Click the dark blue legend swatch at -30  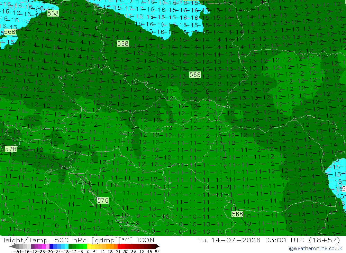52,246
